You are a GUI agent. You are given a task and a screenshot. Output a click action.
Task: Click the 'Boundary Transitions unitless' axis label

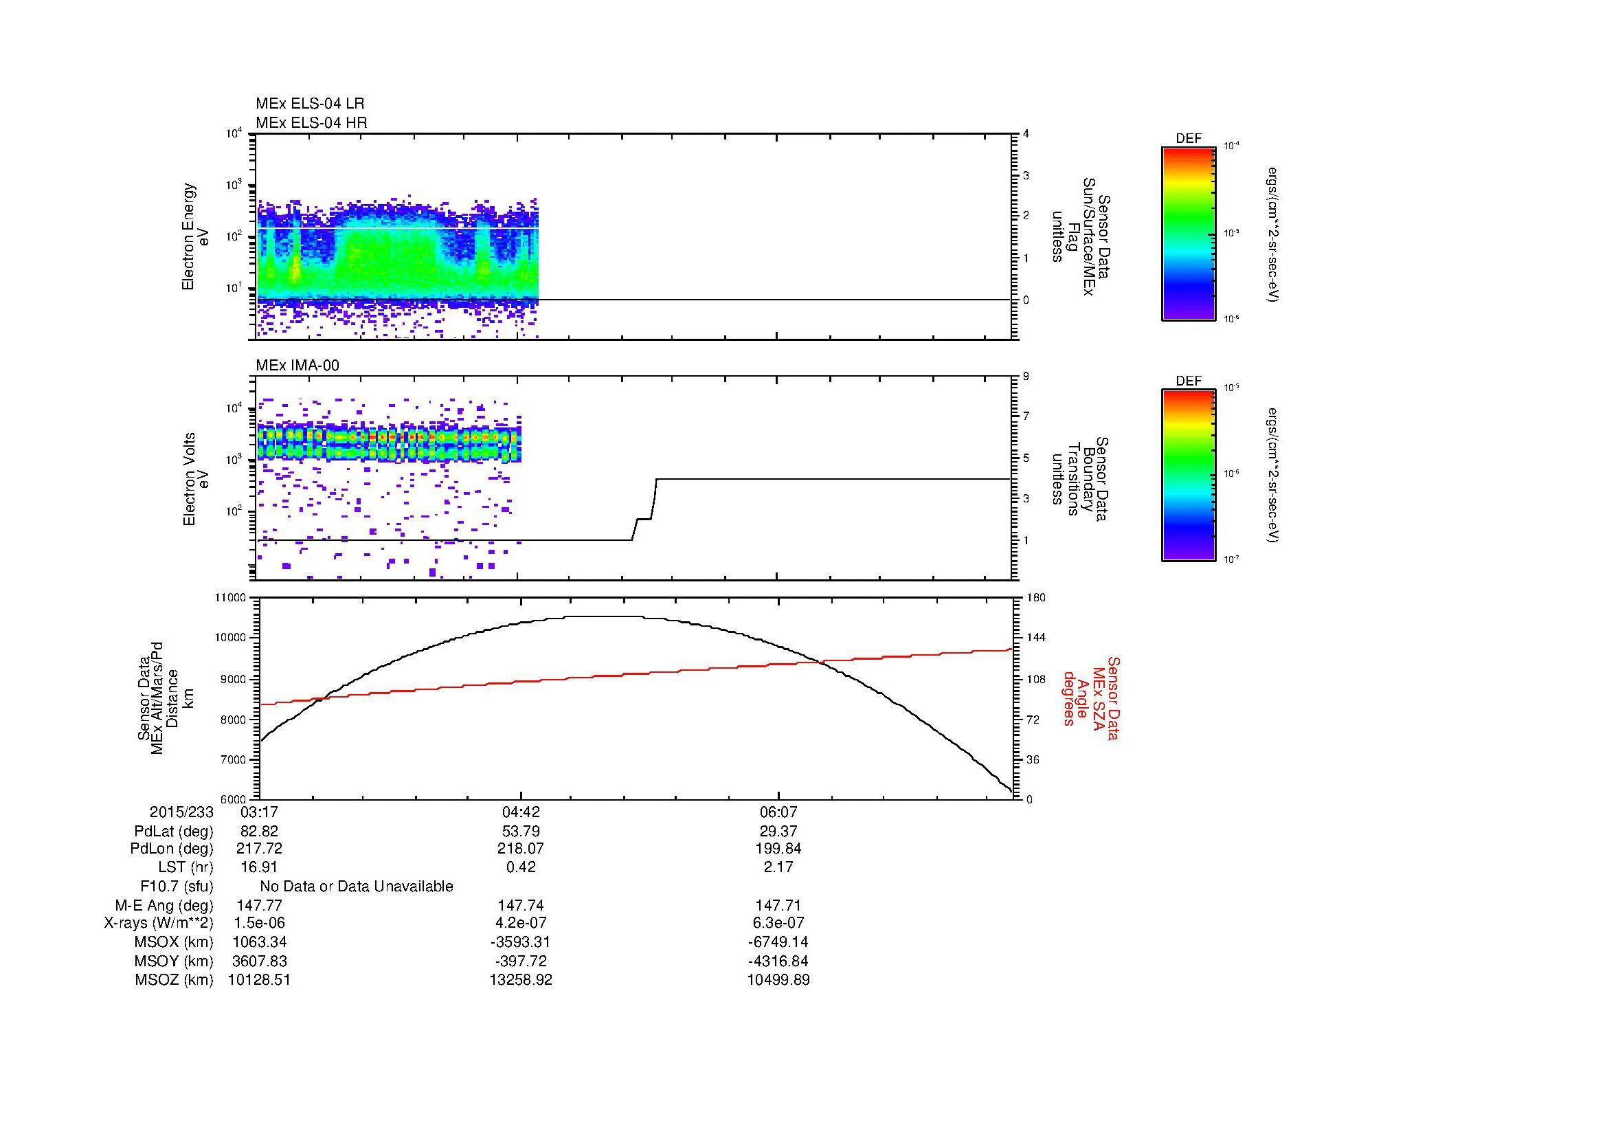tap(1079, 480)
